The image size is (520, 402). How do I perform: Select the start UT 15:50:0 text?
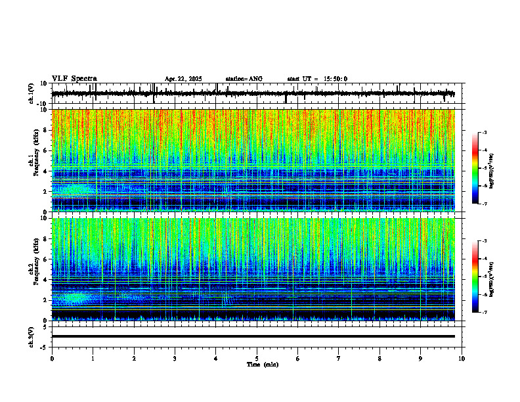coord(317,79)
